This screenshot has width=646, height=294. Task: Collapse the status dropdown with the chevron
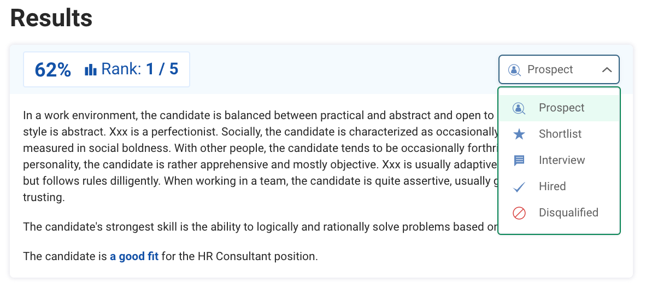click(x=606, y=70)
